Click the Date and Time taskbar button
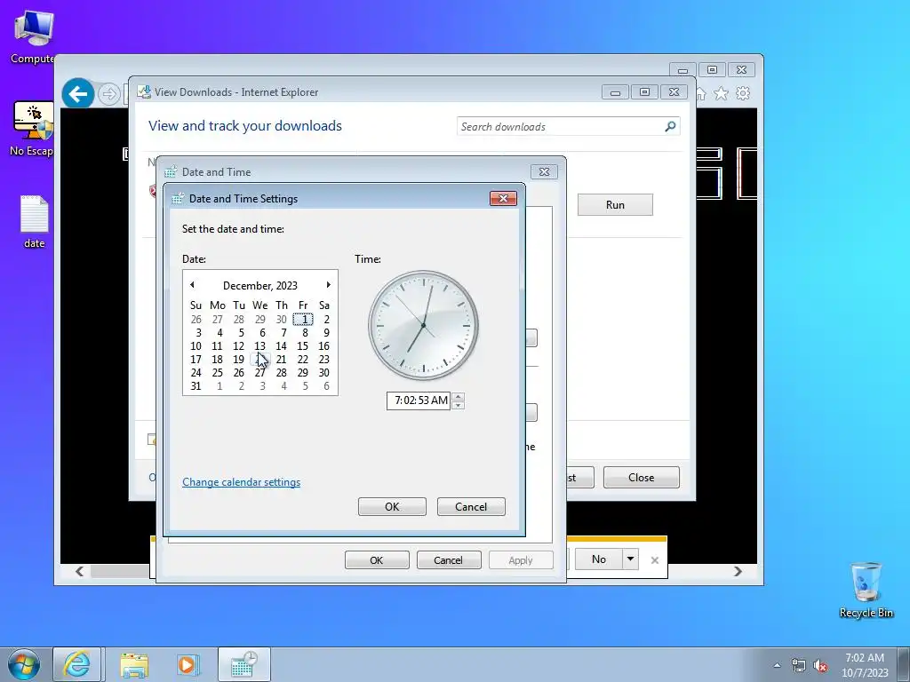Screen dimensions: 910x682 point(243,664)
